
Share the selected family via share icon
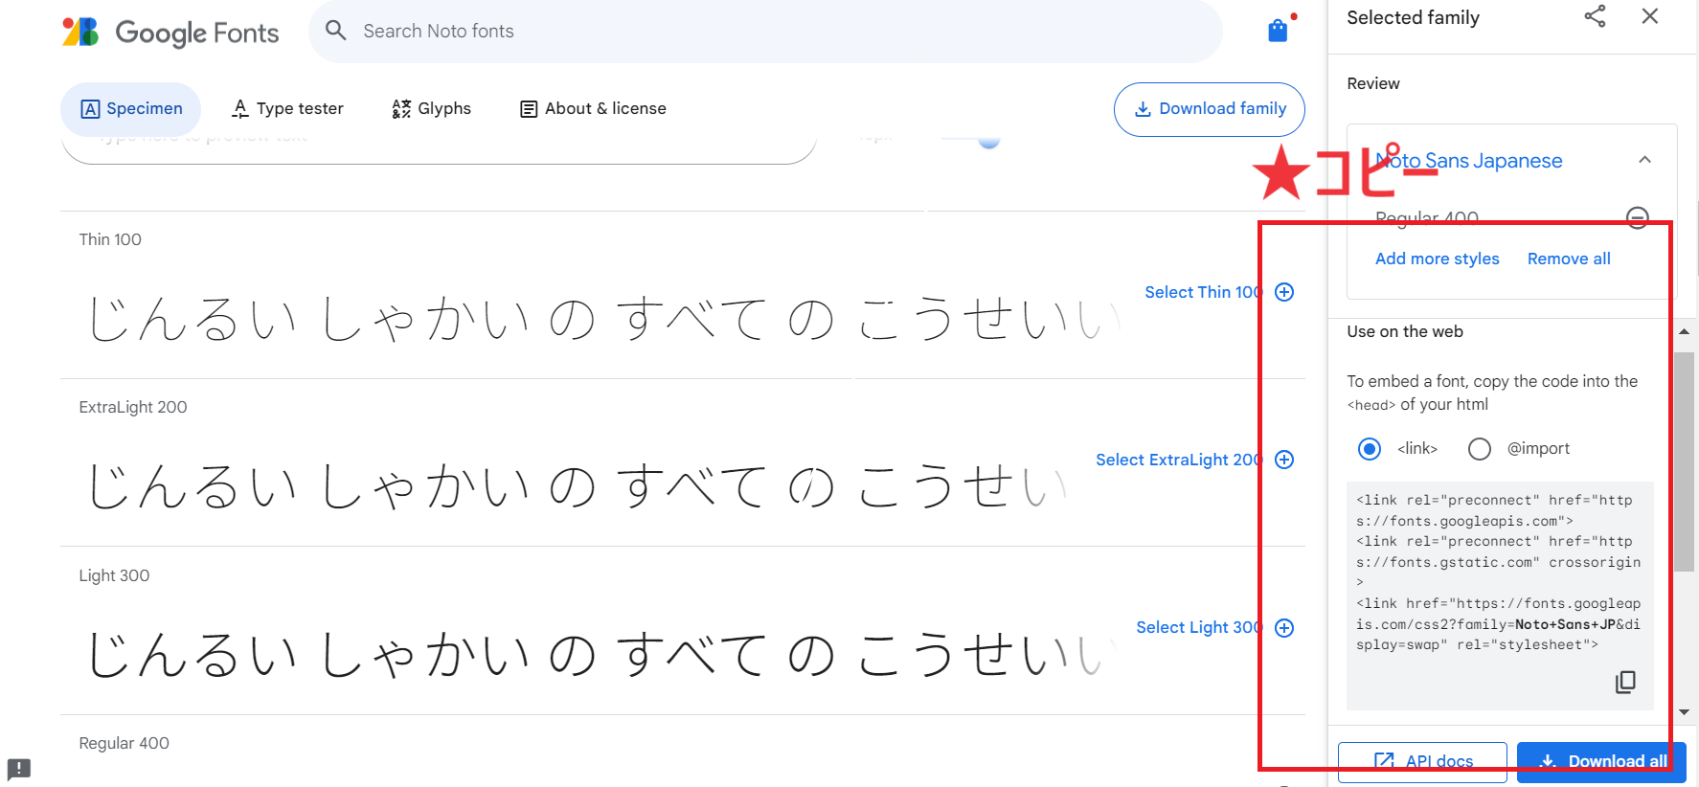pos(1595,16)
